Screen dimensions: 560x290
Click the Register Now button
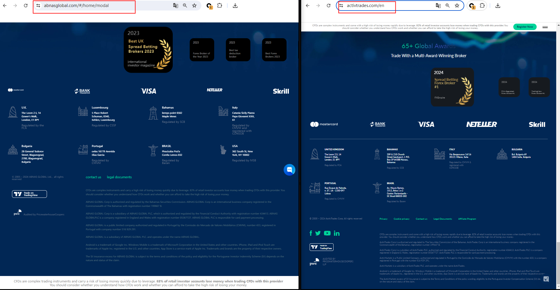coord(525,27)
